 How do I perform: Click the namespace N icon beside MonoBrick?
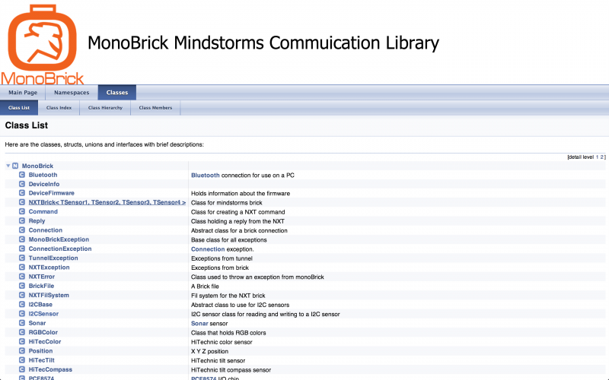pyautogui.click(x=15, y=166)
